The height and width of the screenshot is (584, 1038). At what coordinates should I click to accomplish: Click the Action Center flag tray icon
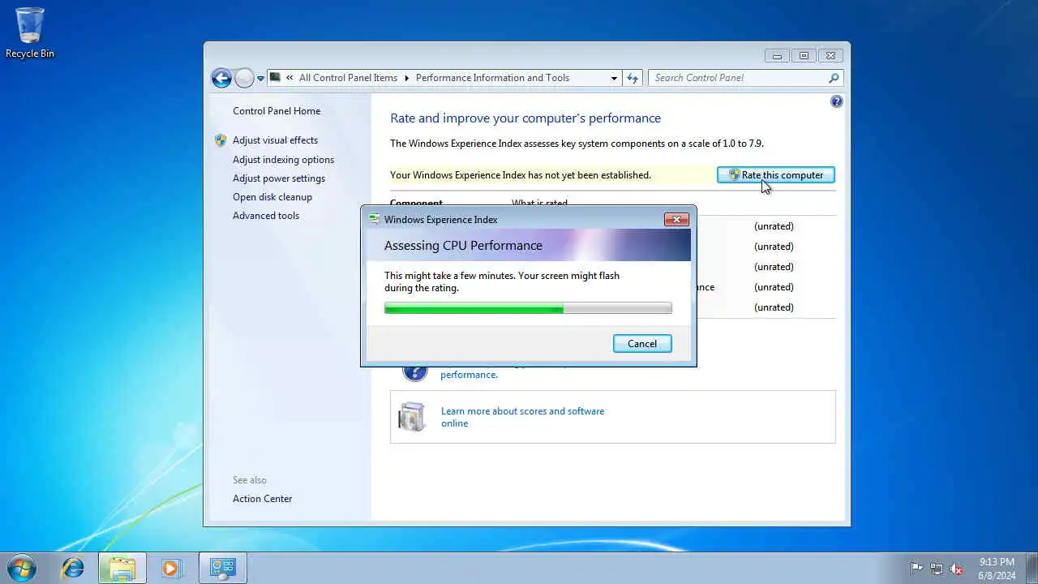pyautogui.click(x=916, y=569)
